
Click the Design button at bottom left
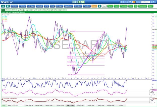point(4,105)
